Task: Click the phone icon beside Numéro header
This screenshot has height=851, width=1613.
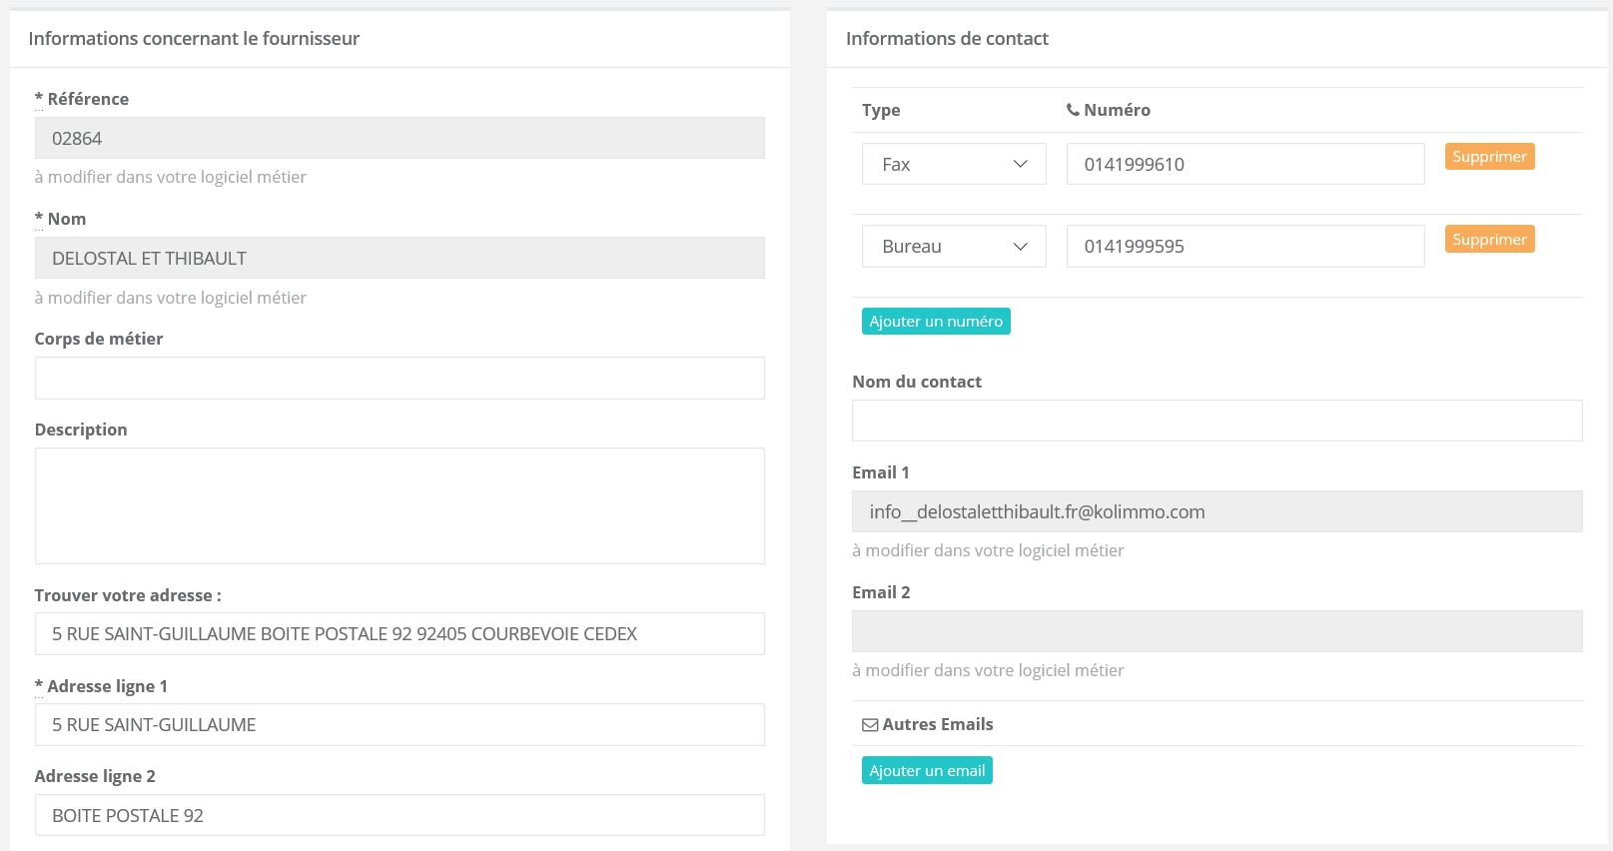Action: point(1073,110)
